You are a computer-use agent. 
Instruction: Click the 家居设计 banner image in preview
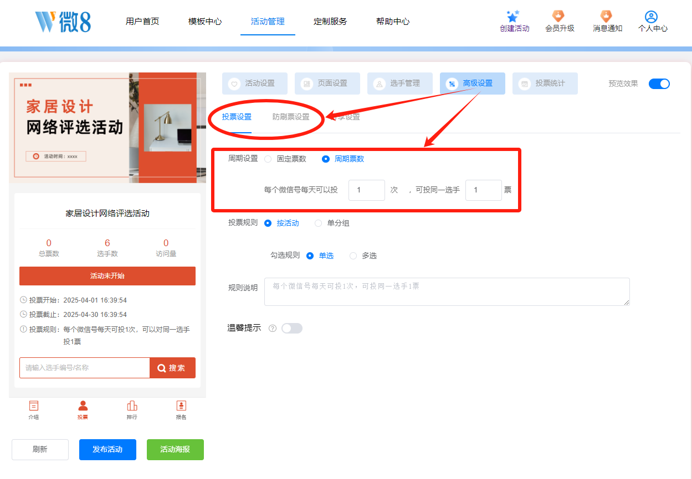click(x=107, y=128)
